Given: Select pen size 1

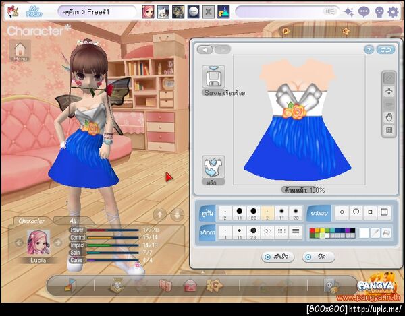Looking at the screenshot, I should [225, 232].
